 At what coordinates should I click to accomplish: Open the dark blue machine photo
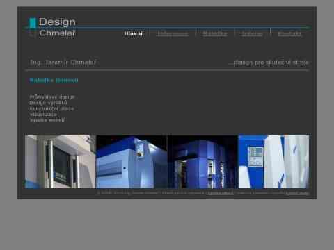[202, 162]
